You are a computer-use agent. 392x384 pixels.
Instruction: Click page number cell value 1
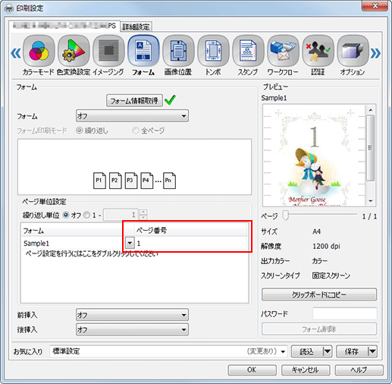(x=190, y=244)
